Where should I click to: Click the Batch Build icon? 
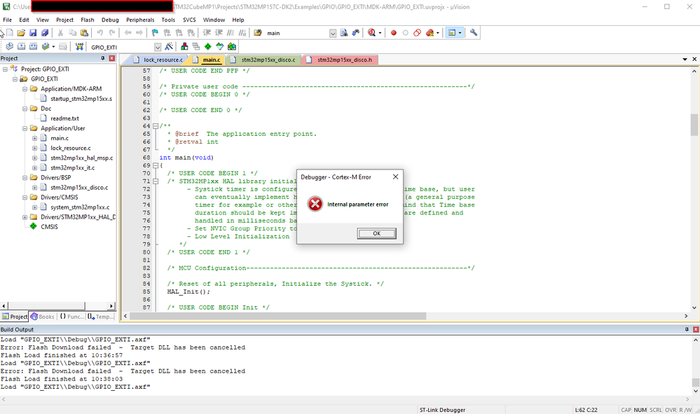(45, 46)
